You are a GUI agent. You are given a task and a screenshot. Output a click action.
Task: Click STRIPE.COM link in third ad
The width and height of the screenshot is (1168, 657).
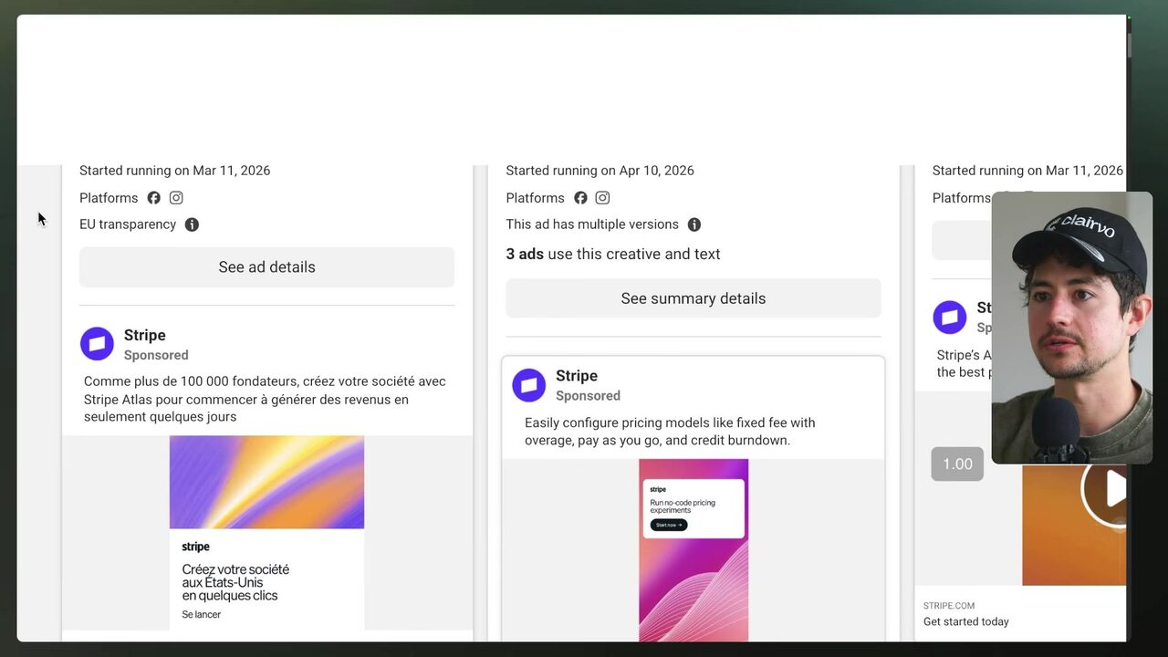[x=949, y=605]
